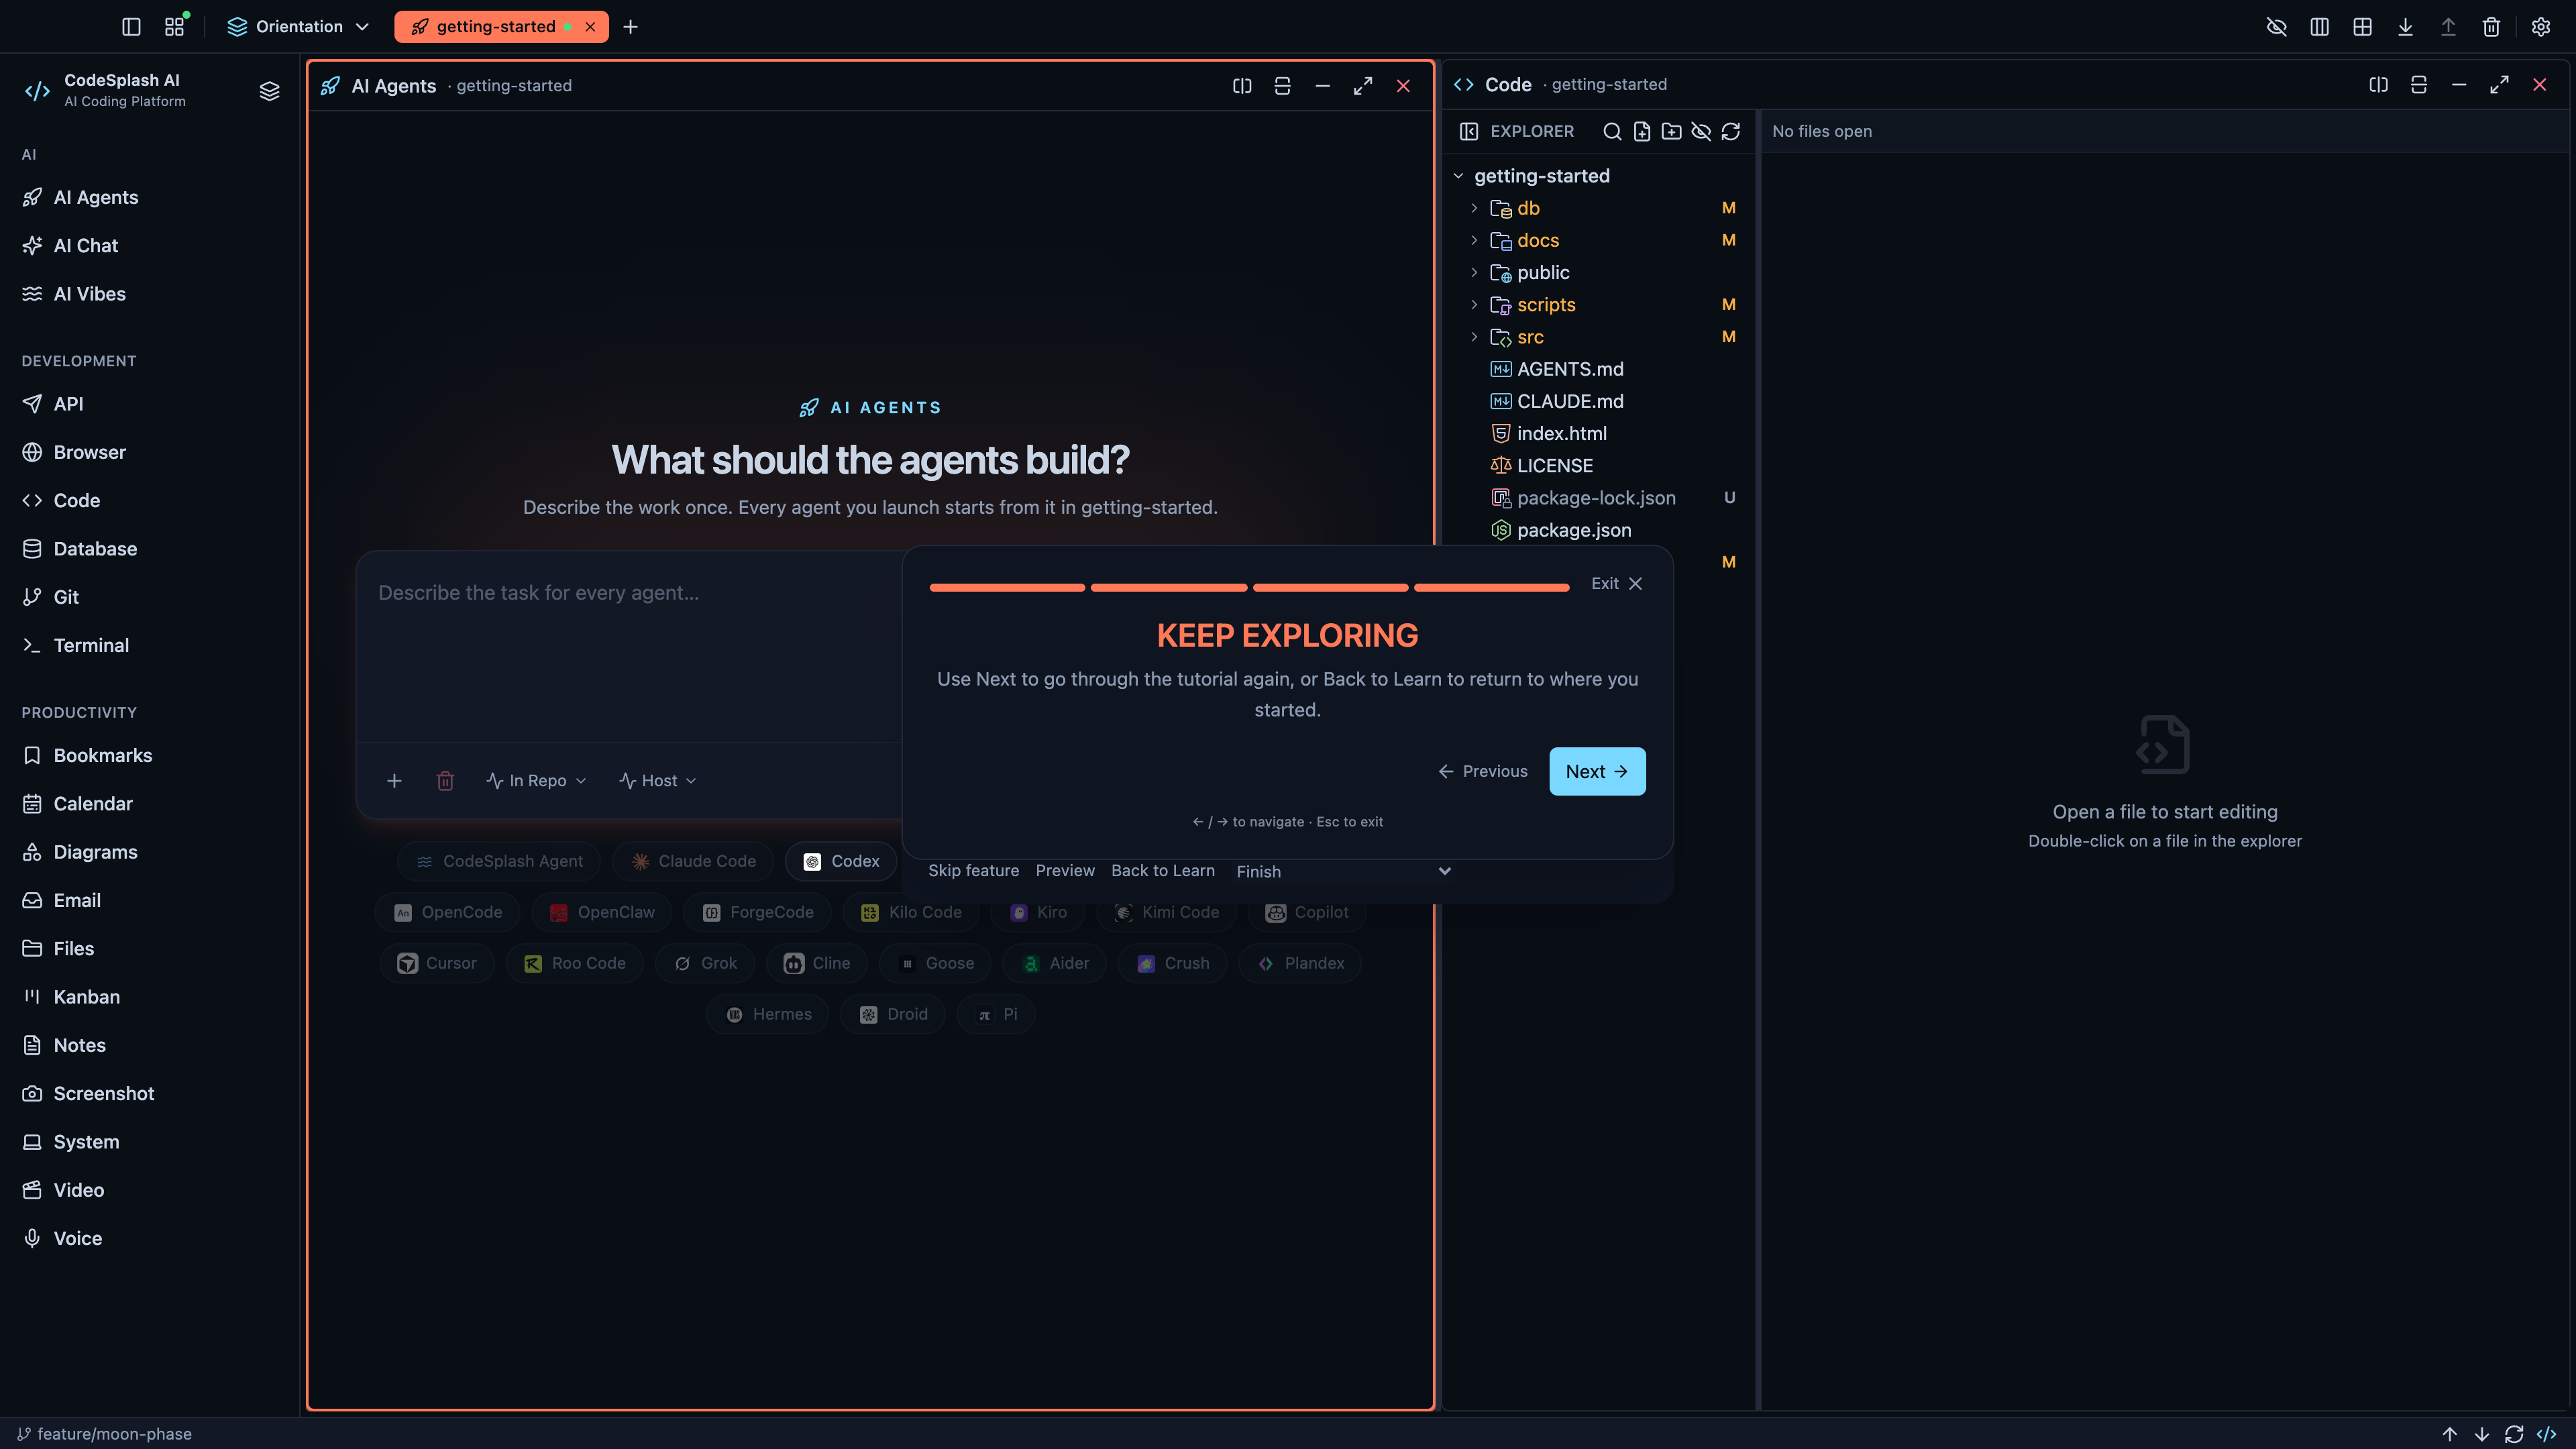The width and height of the screenshot is (2576, 1449).
Task: Toggle hidden files eye icon in Explorer
Action: [1701, 131]
